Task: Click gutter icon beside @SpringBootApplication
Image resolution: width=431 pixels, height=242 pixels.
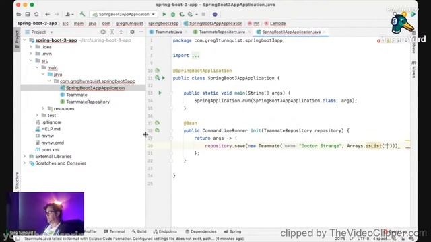Action: [157, 71]
